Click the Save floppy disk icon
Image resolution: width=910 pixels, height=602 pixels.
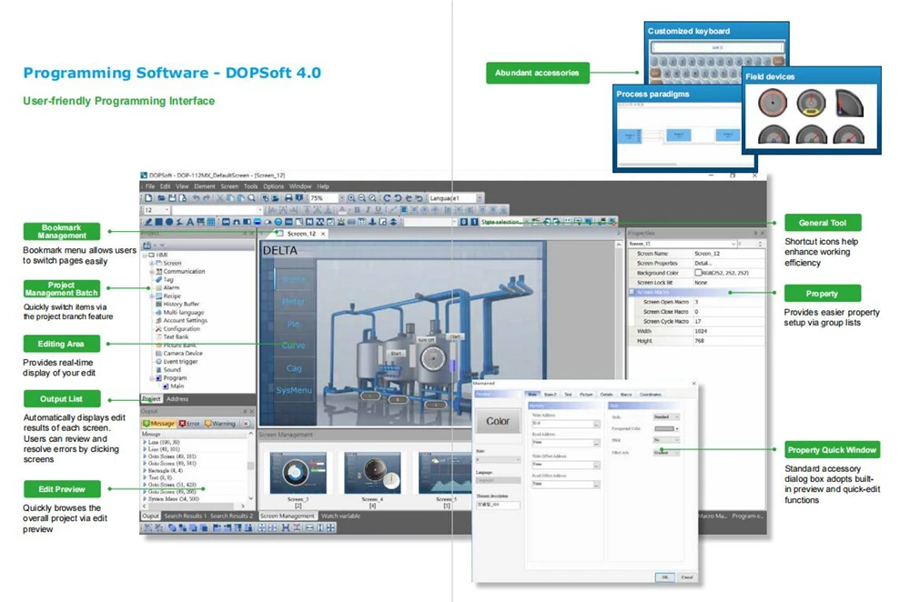(172, 197)
